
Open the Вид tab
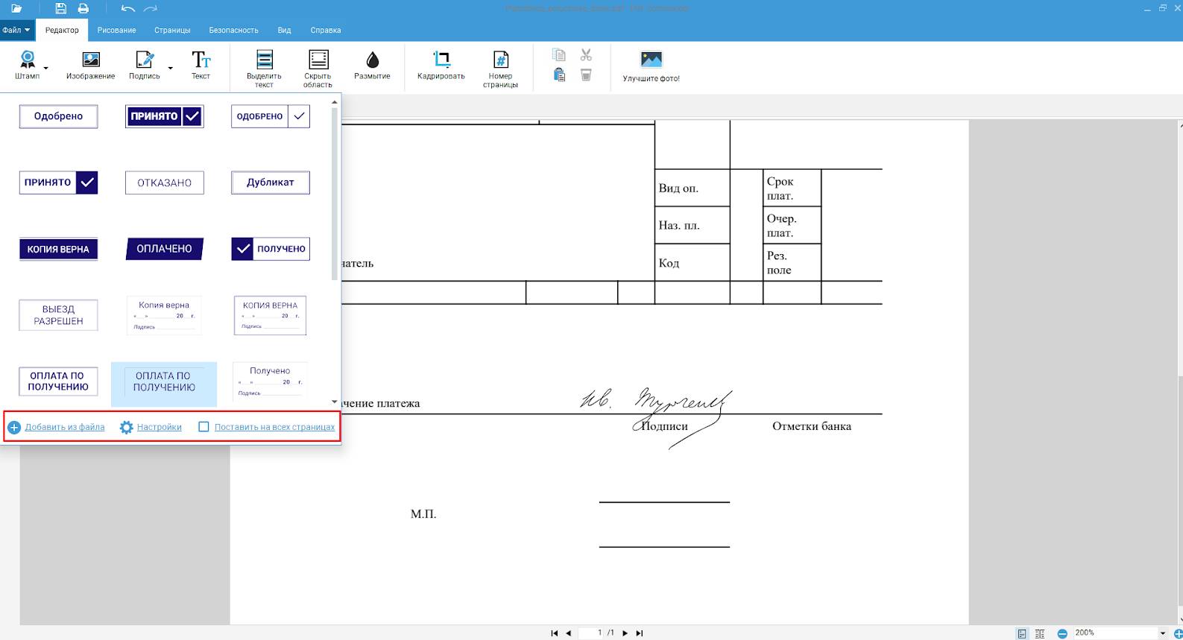(284, 31)
